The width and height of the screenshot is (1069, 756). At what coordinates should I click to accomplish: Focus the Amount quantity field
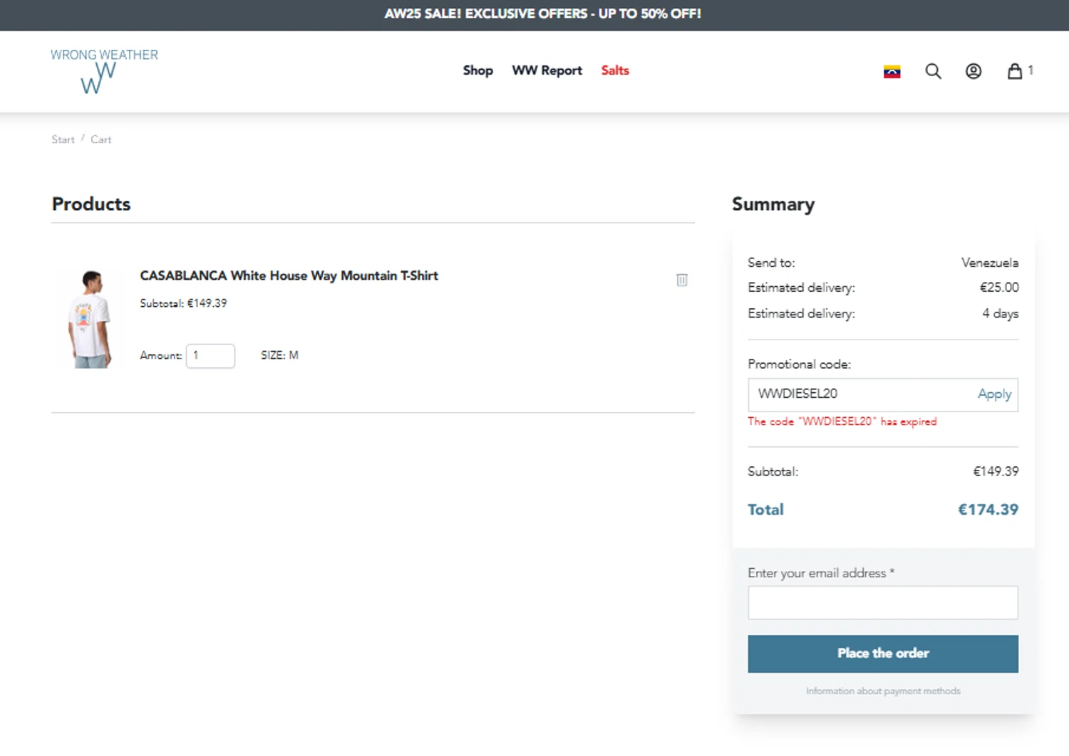pos(210,356)
